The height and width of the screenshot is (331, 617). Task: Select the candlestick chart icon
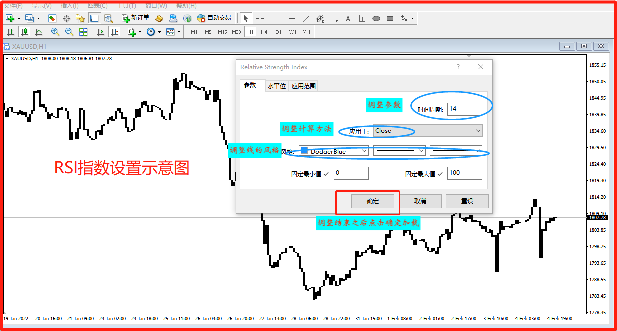click(25, 31)
